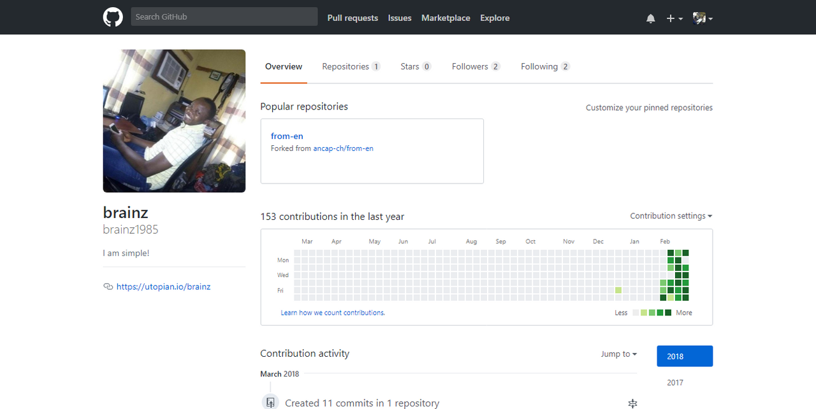Open the from-en repository link
Screen dimensions: 816x409
coord(287,136)
